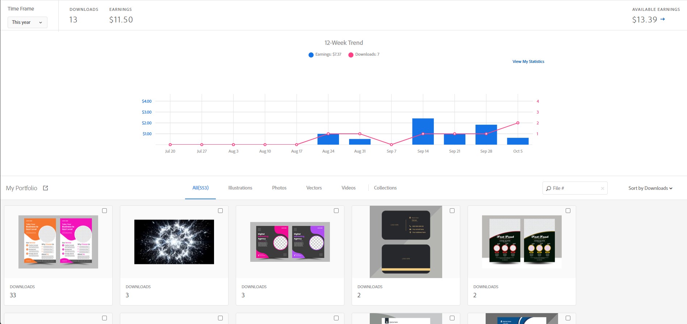Tick the checkbox on the orange and pink flyer card

[105, 211]
